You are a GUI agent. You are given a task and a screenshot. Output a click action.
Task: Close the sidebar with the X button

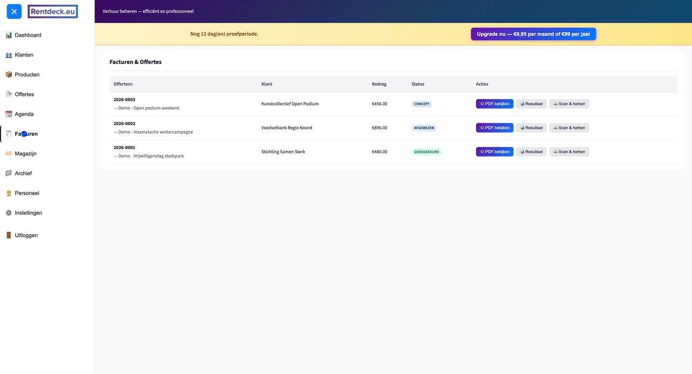coord(14,11)
